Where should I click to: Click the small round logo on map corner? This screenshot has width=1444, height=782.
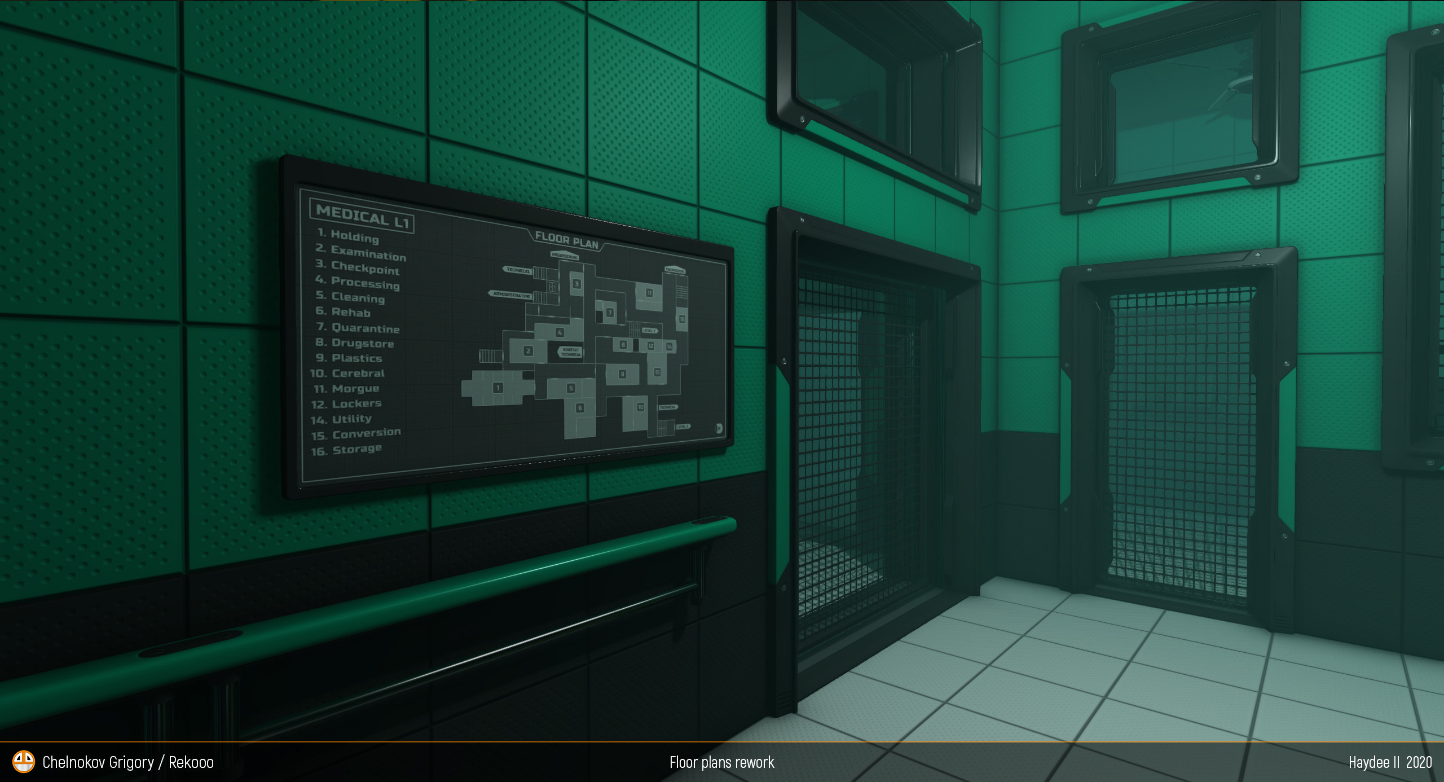719,428
